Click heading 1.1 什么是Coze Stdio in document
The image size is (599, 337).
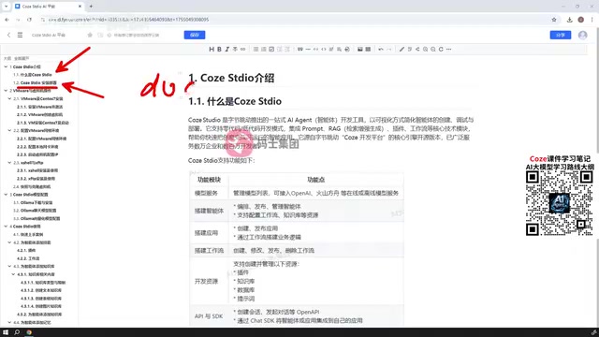coord(235,101)
